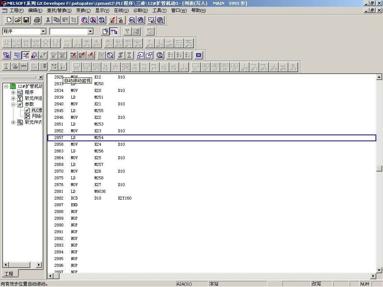Open the 窗口(W) menu
Screen dimensions: 383x287
179,10
